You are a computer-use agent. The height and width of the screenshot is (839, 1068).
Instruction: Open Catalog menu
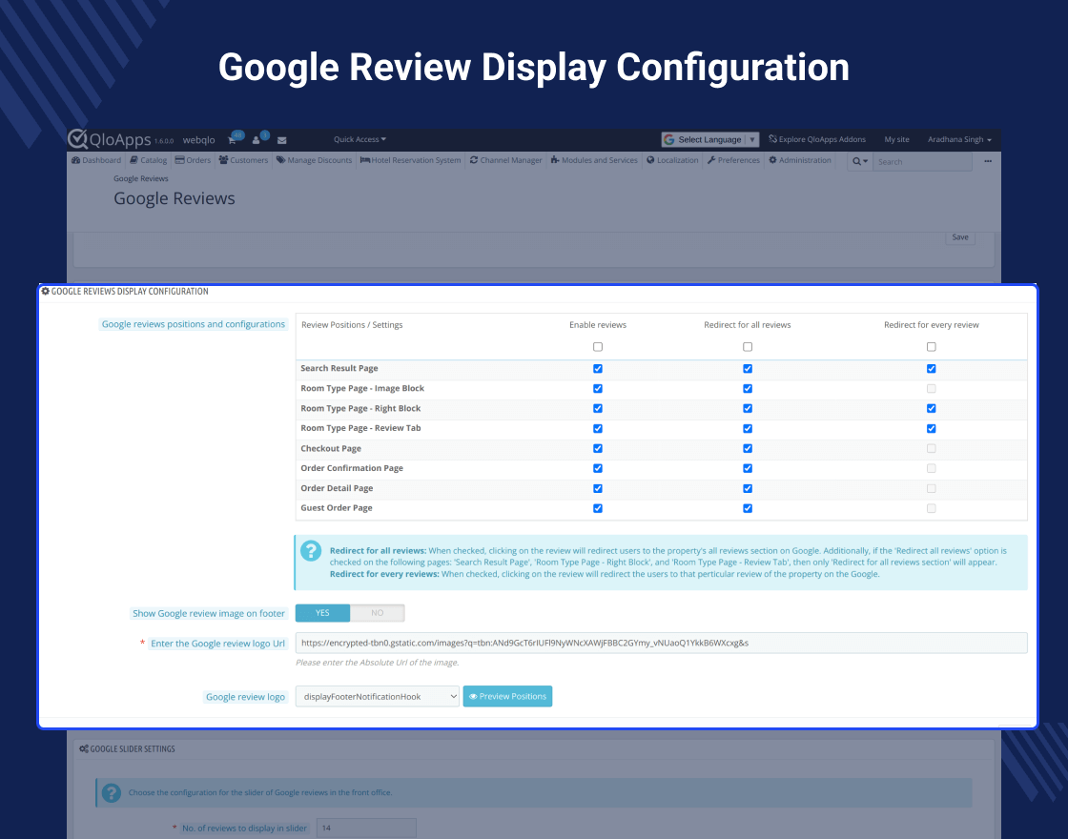tap(149, 160)
